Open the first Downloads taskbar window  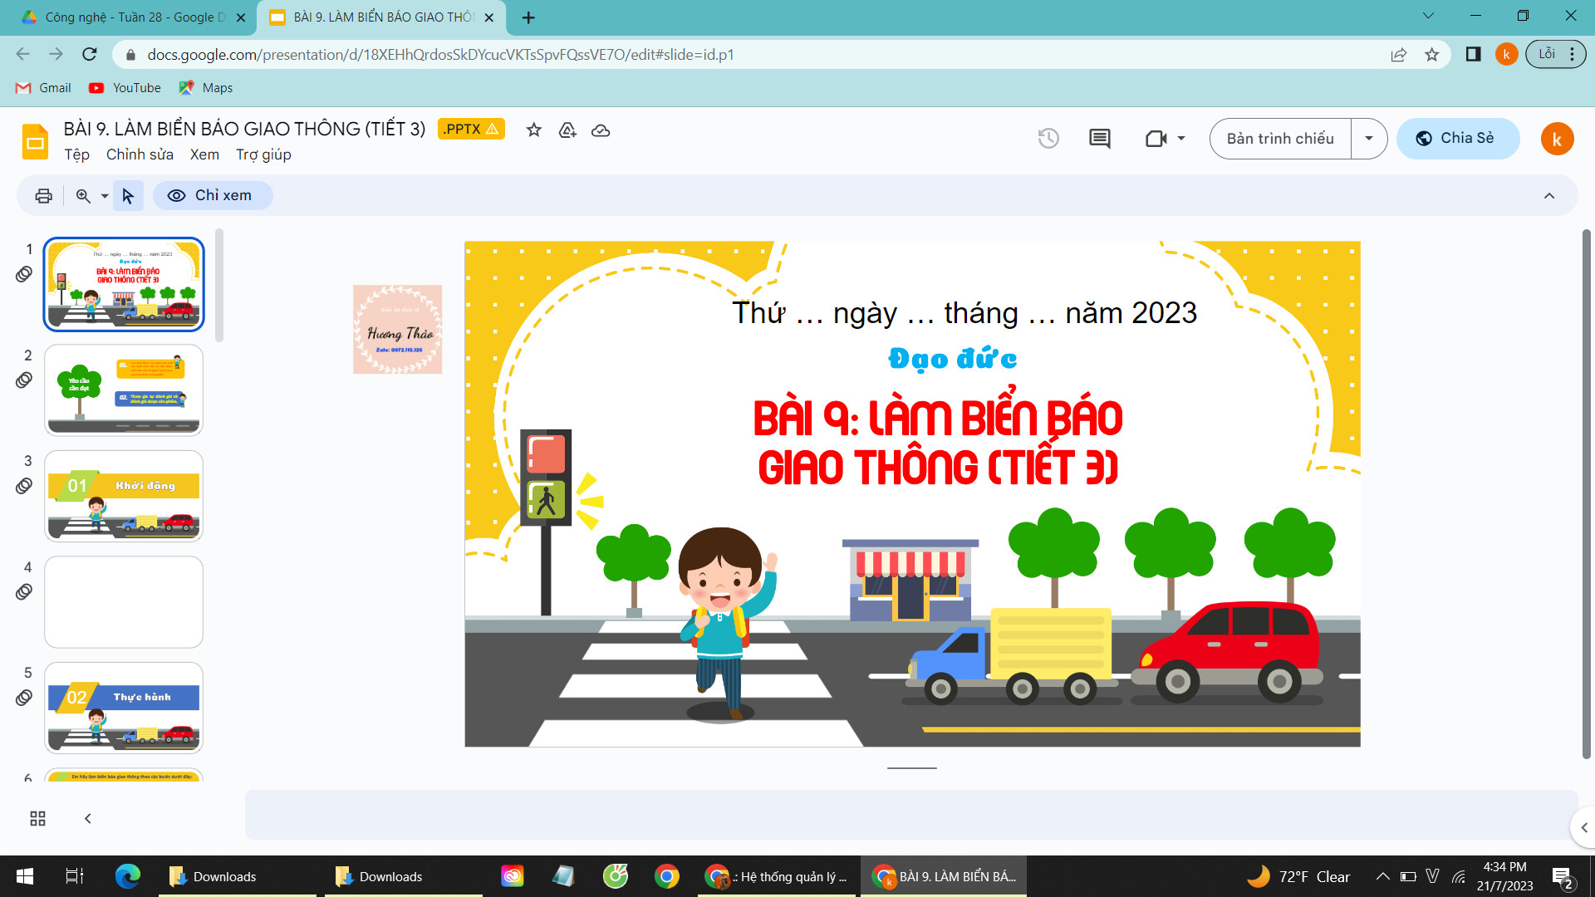point(237,876)
